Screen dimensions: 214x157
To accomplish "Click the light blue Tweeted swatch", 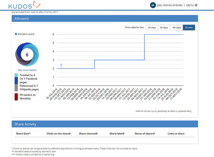I will pos(16,75).
